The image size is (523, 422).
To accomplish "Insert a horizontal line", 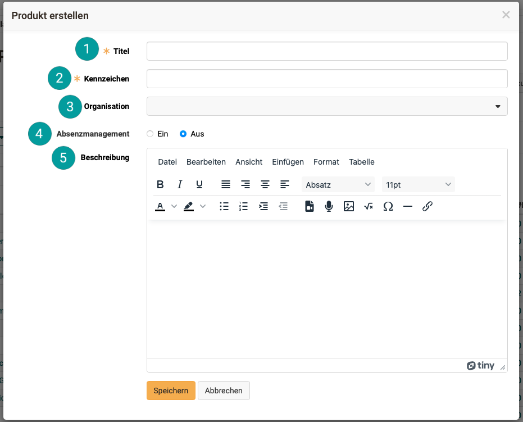I will (408, 206).
